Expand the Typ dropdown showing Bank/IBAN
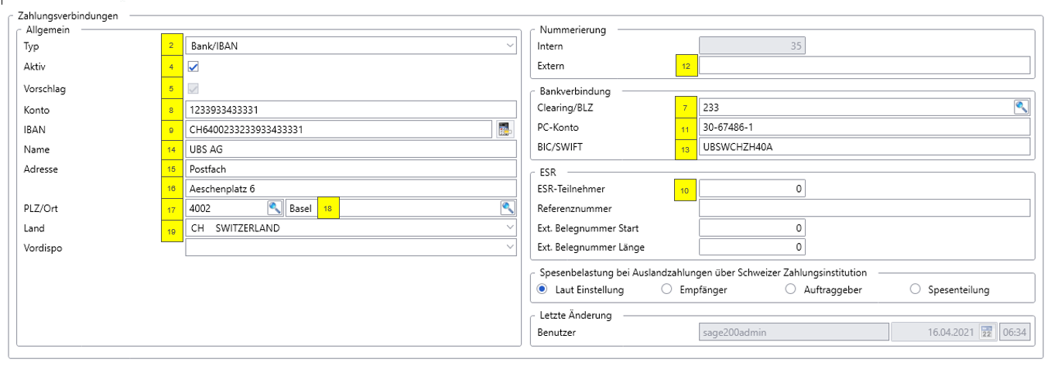This screenshot has height=366, width=1051. [x=351, y=47]
